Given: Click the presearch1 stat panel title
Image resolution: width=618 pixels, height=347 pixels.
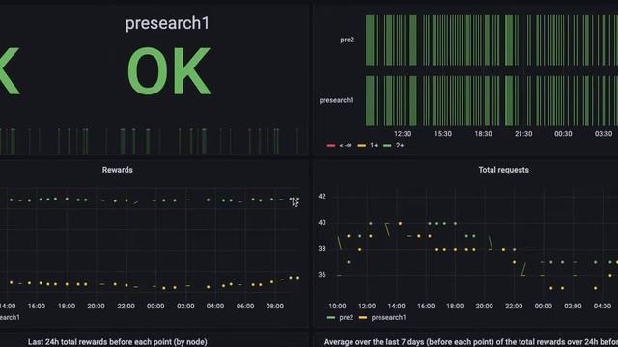Looking at the screenshot, I should 167,23.
